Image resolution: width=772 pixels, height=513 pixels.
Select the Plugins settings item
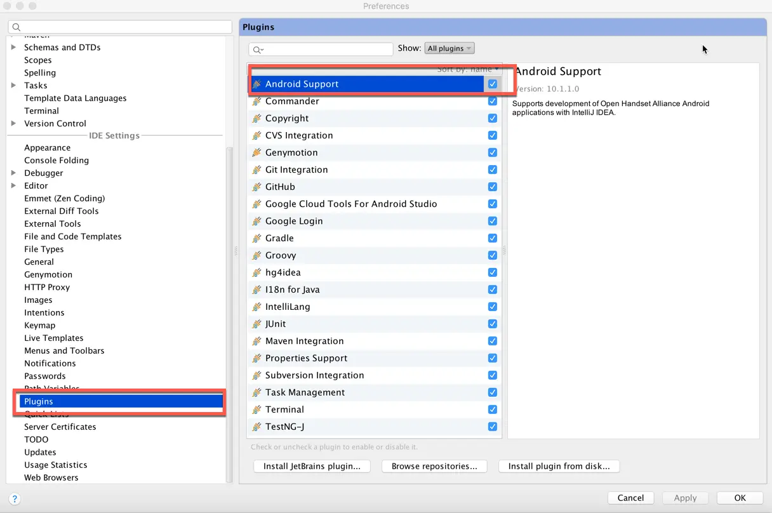121,401
